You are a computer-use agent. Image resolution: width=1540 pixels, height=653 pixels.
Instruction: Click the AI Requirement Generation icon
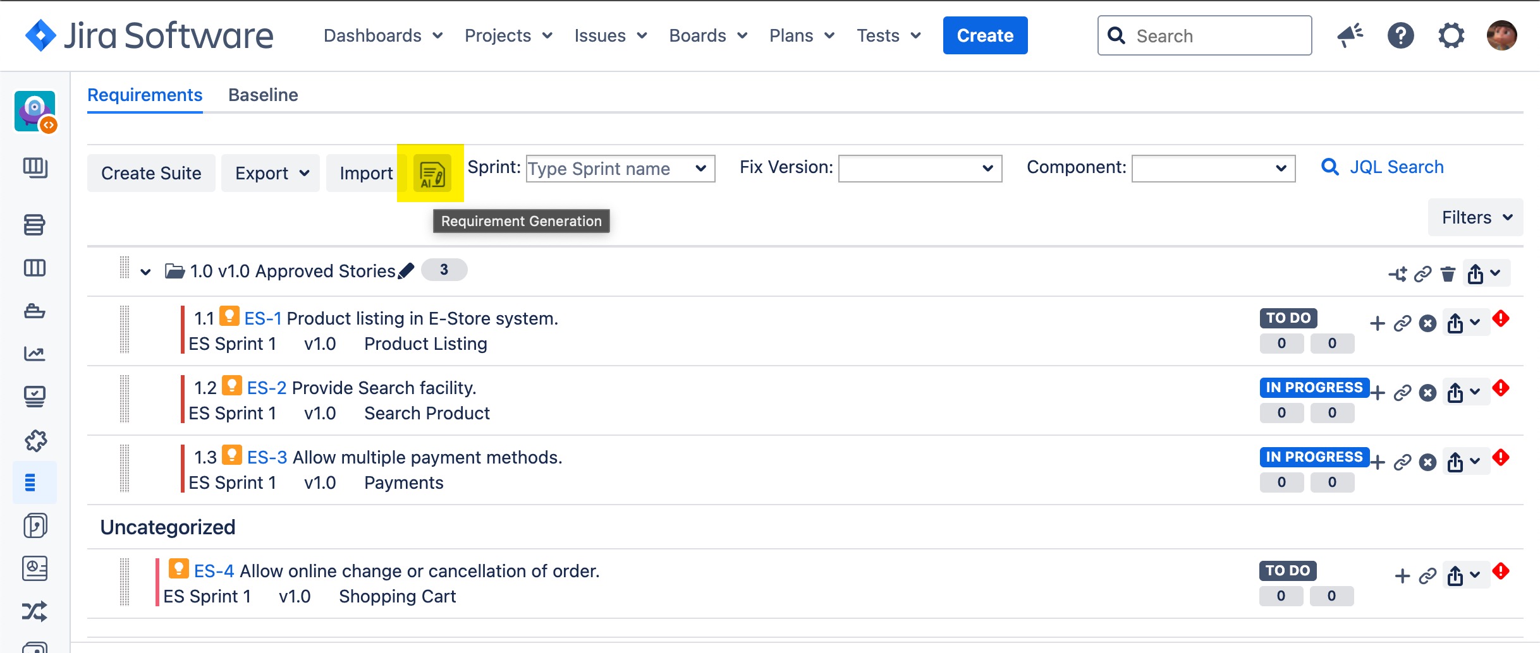[x=432, y=174]
